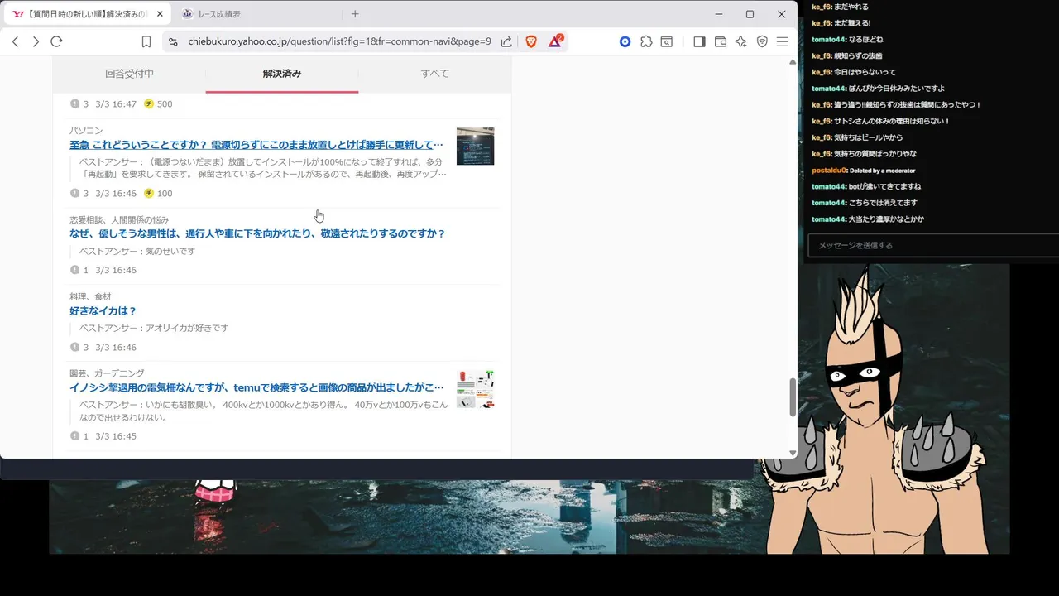This screenshot has height=596, width=1059.
Task: Click the answer count icon on the 好きなイカは question row
Action: pos(74,348)
